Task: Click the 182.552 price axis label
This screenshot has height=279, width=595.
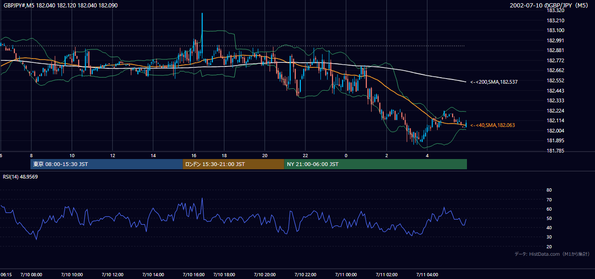Action: (555, 80)
